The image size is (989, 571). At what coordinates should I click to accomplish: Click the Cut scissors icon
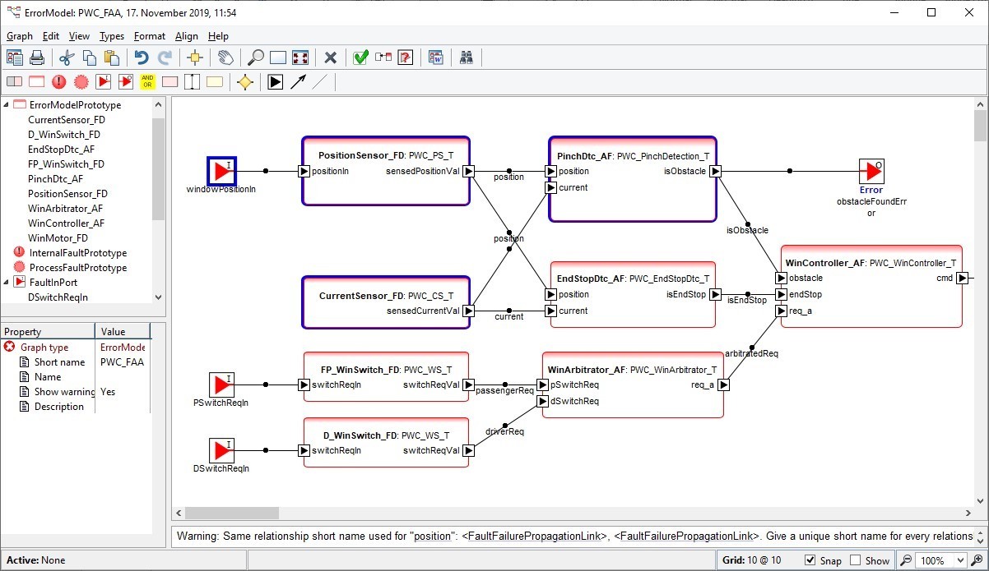(x=67, y=58)
